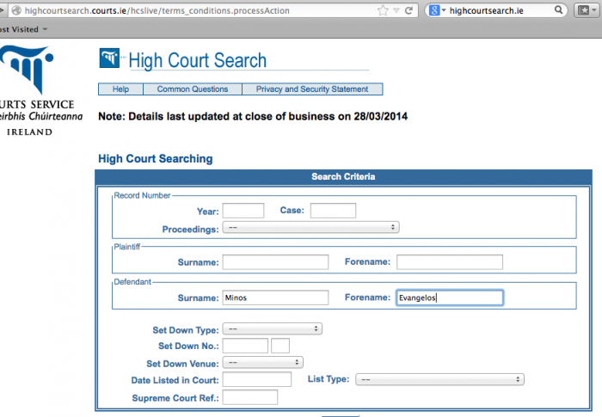This screenshot has width=602, height=417.
Task: Open the address bar history dropdown arrow
Action: [396, 11]
